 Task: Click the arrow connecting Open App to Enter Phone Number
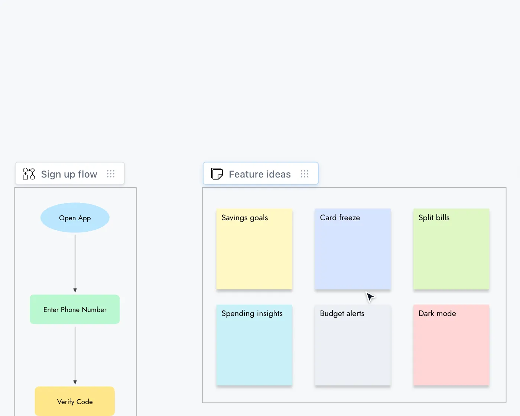(75, 264)
